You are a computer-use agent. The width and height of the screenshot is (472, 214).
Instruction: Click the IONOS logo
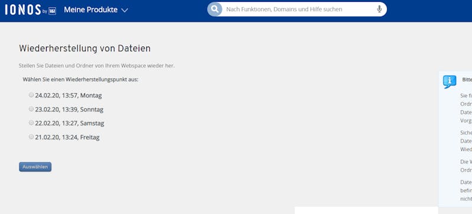pyautogui.click(x=23, y=9)
